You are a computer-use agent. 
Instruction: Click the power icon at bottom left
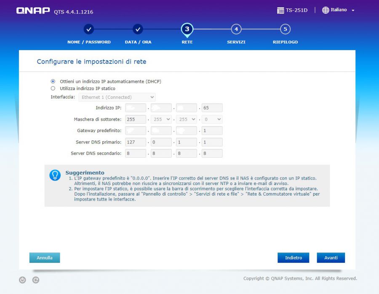[22, 280]
